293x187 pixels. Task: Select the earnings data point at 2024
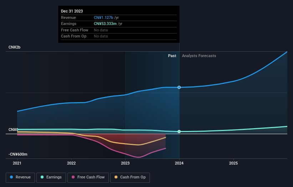pos(179,132)
